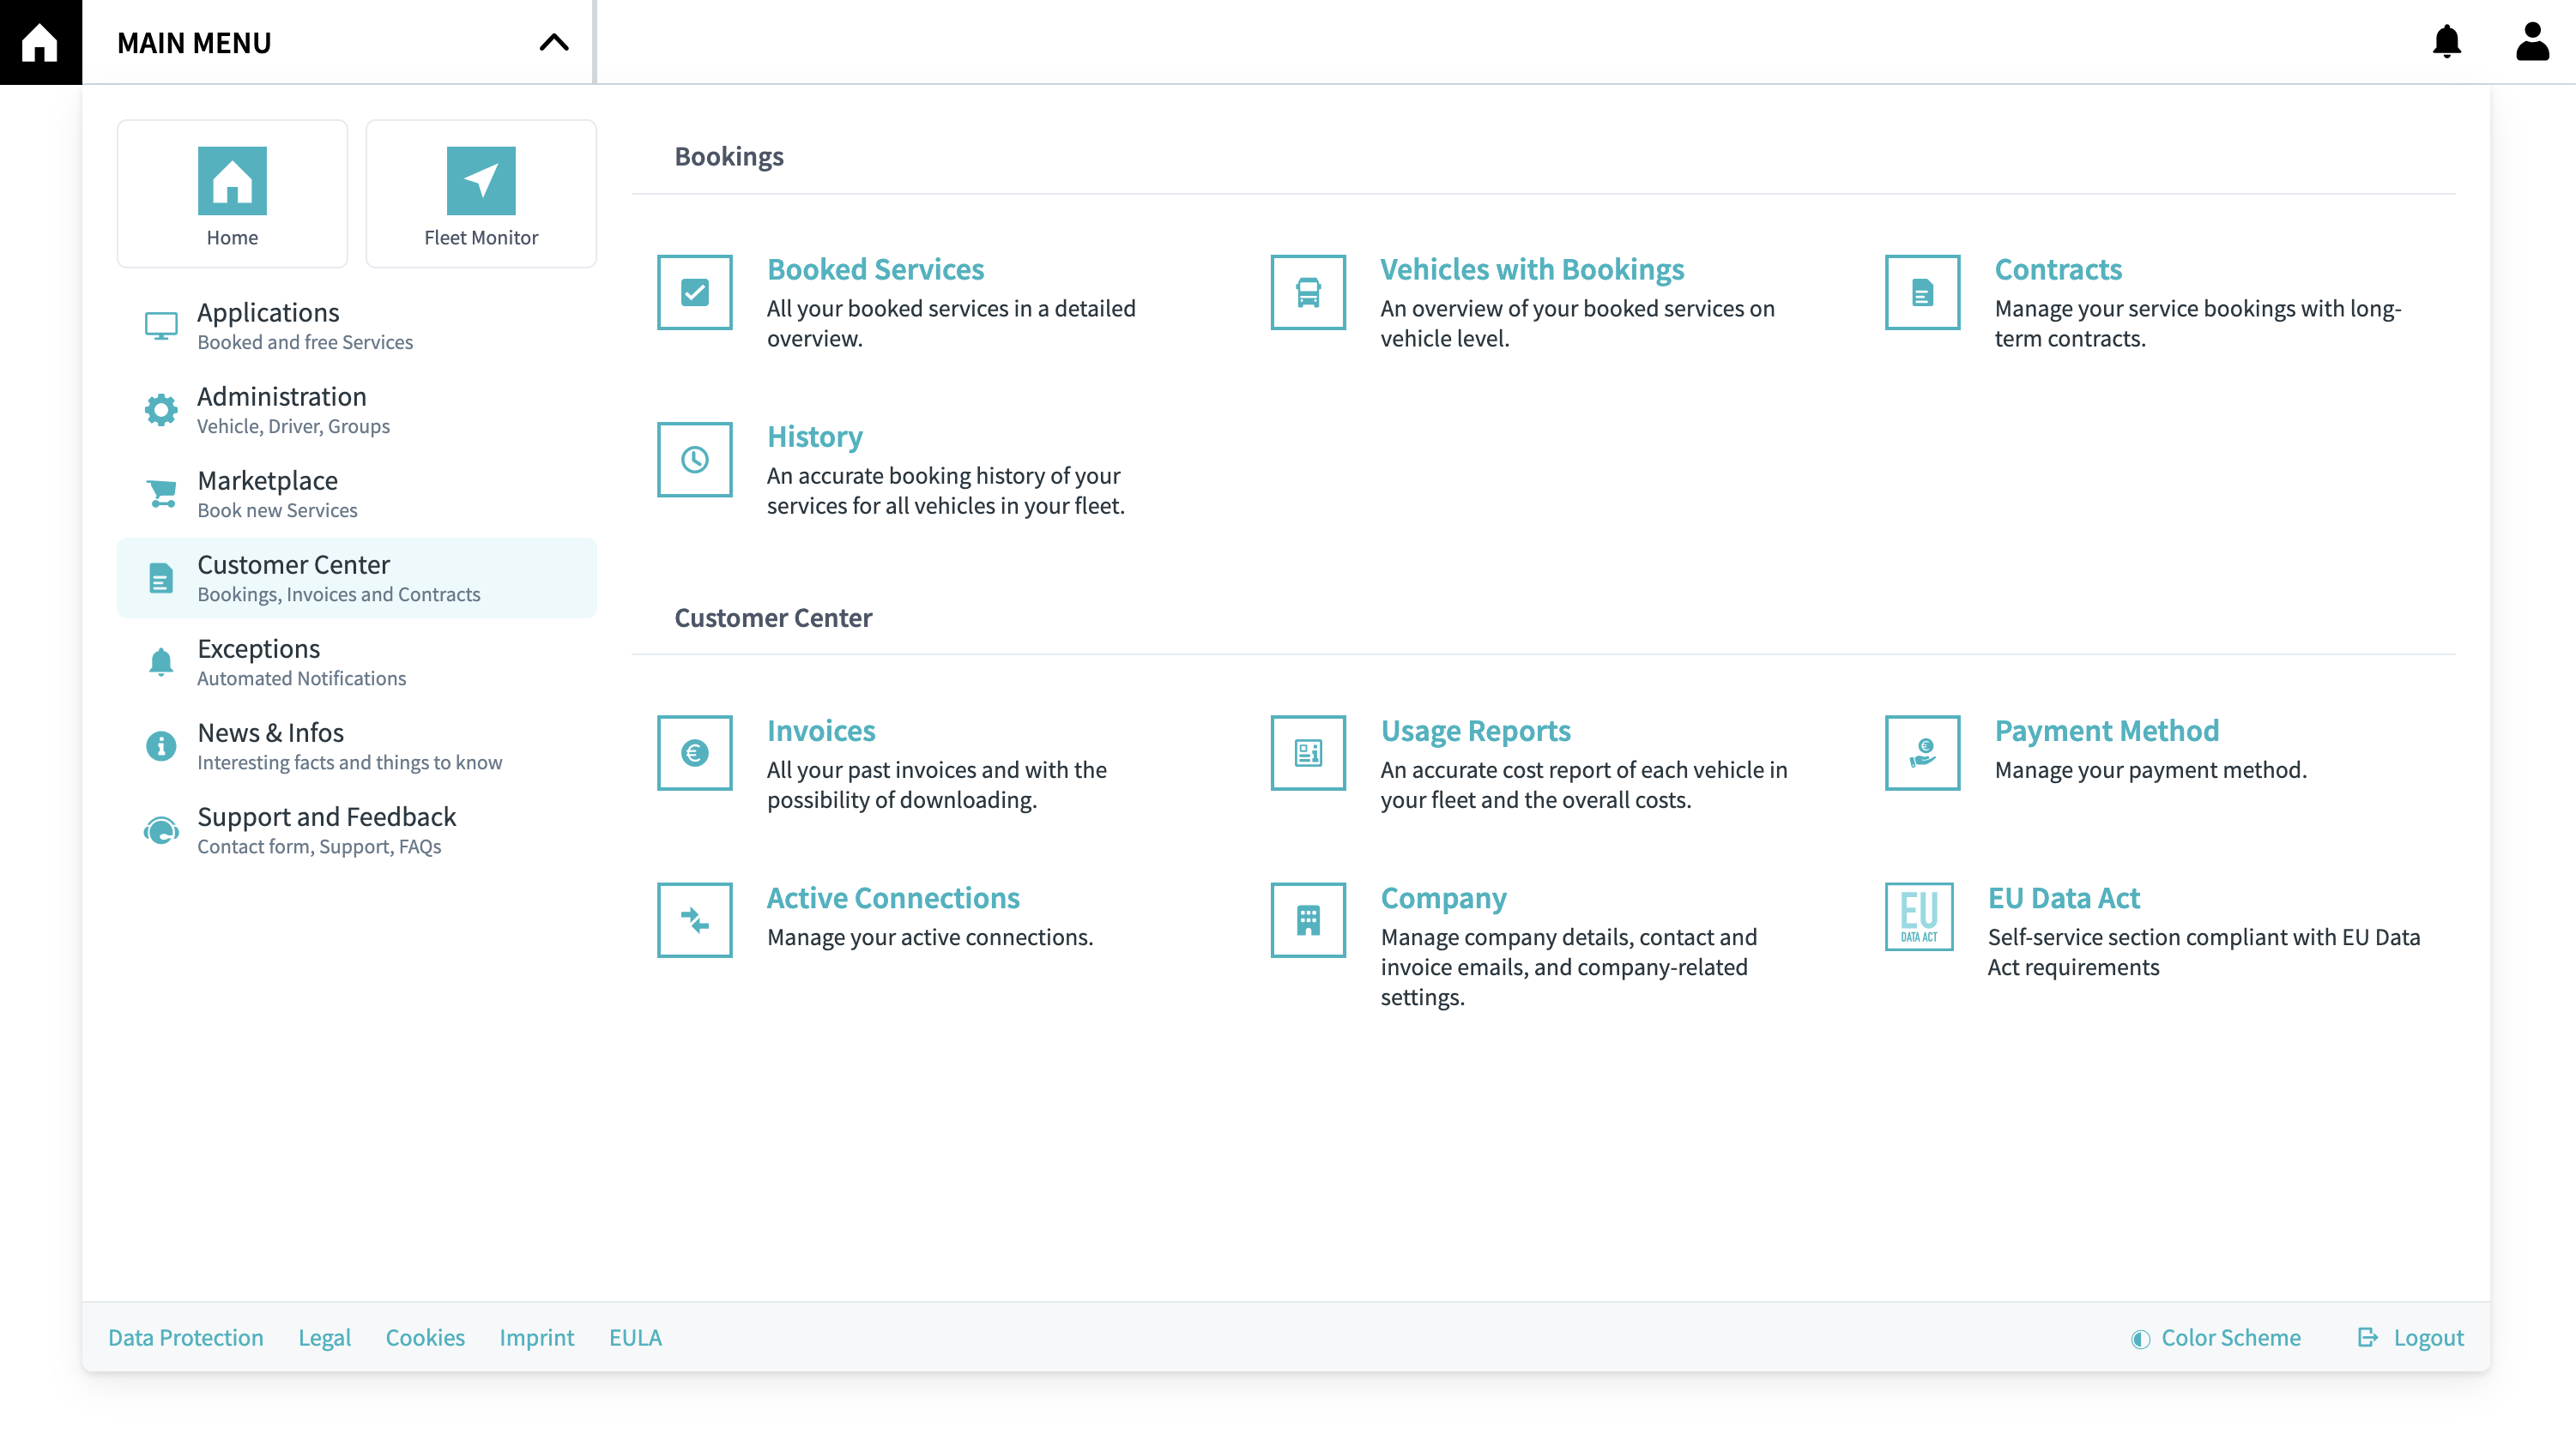Collapse the Main Menu chevron

point(554,42)
